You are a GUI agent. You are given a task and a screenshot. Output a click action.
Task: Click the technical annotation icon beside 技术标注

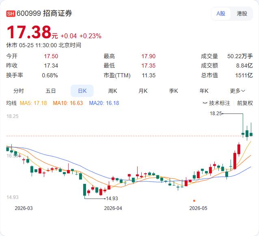pyautogui.click(x=205, y=103)
